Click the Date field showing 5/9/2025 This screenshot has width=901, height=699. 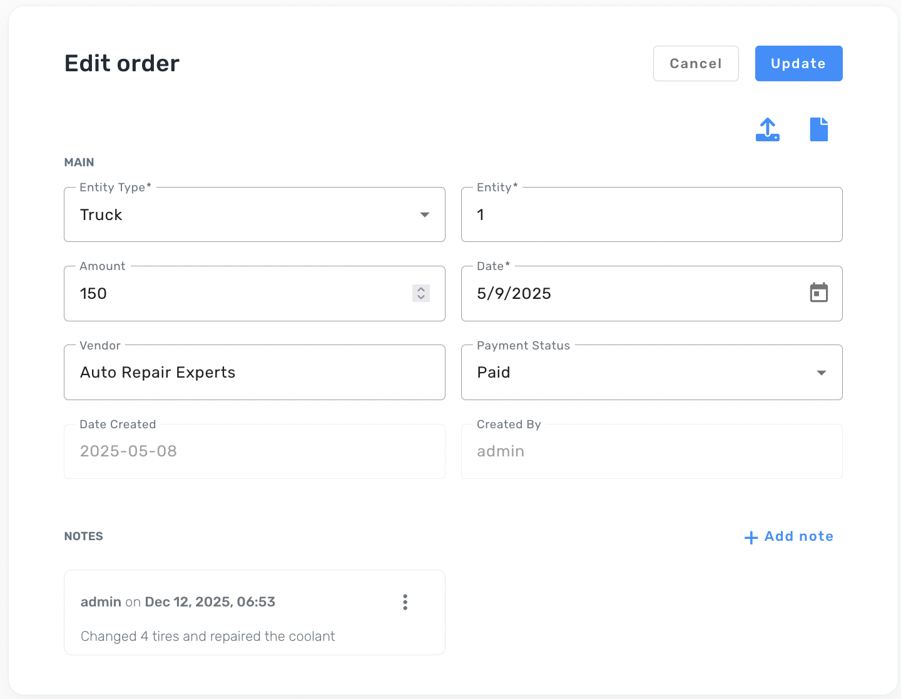(626, 293)
